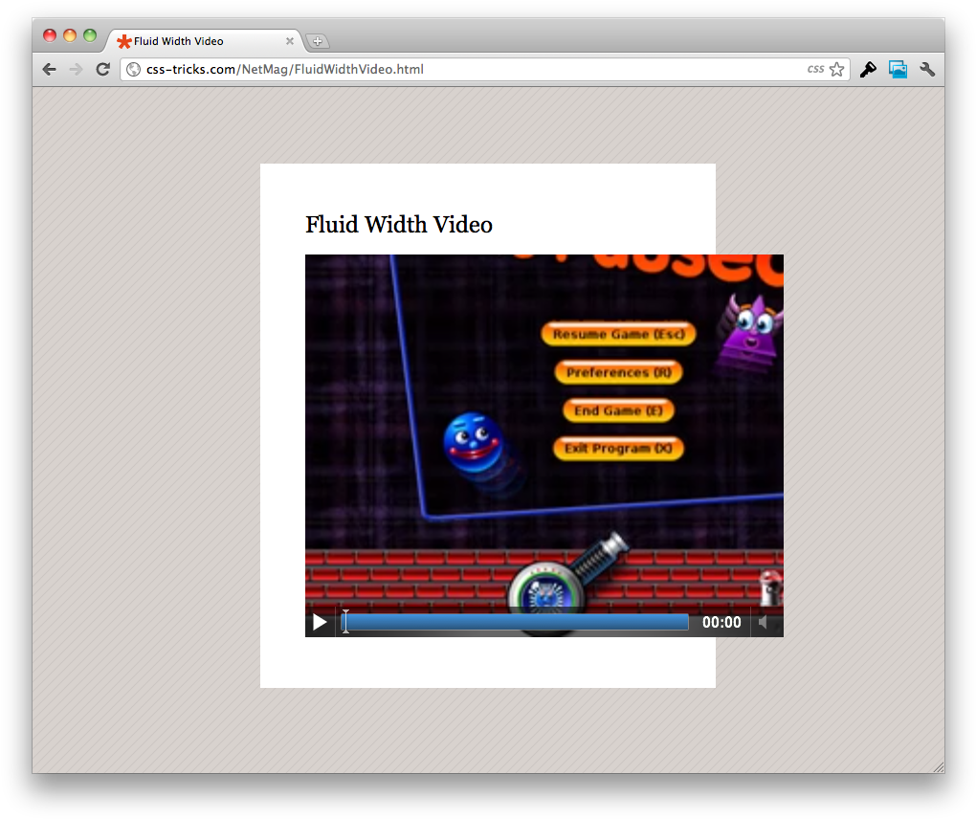Choose Exit Program (X) from the game menu
The width and height of the screenshot is (976, 819).
click(618, 448)
